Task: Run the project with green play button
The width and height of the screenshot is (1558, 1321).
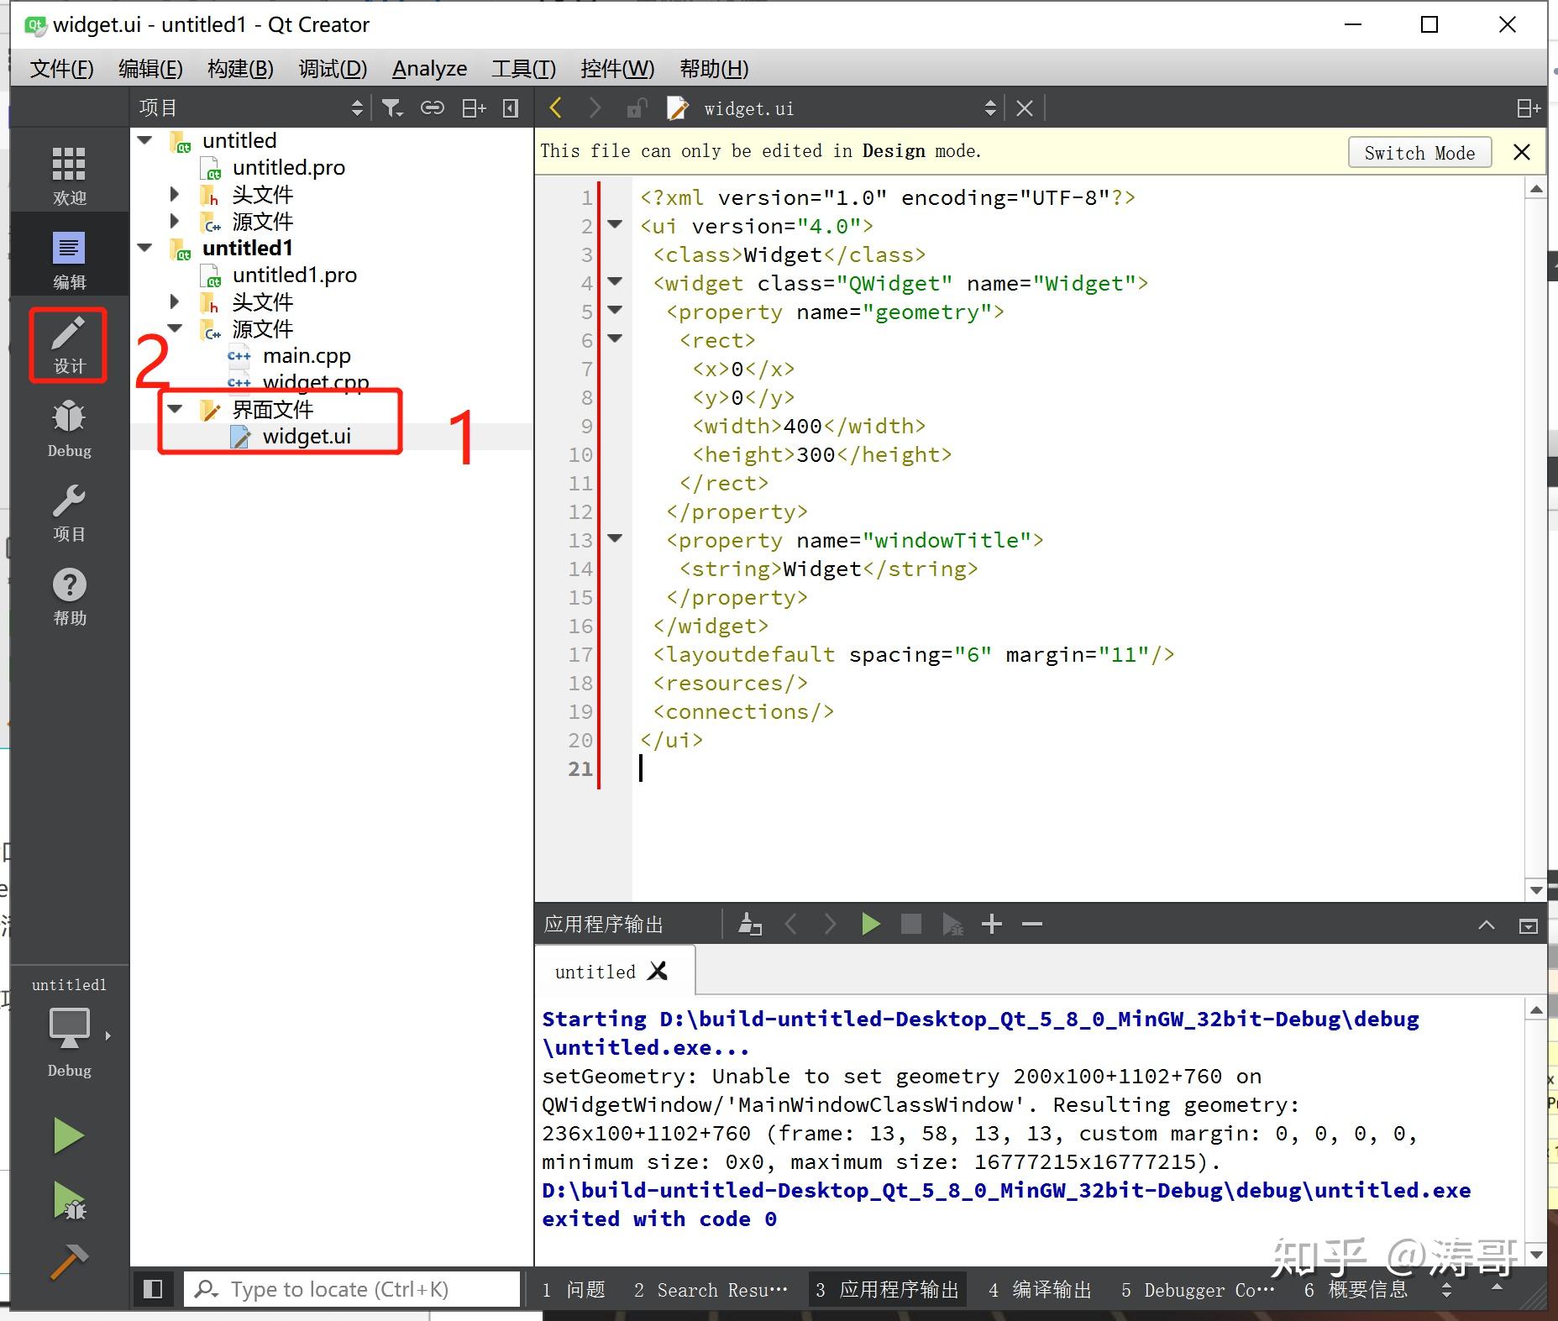Action: [x=69, y=1135]
